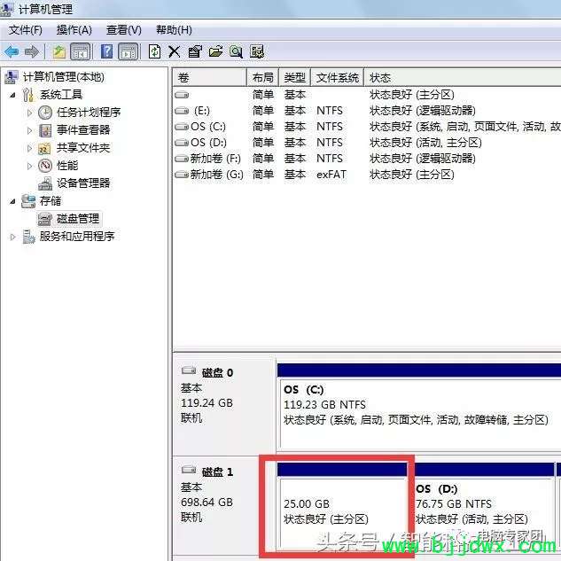The image size is (561, 561).
Task: Collapse the 存储 tree node
Action: 12,201
